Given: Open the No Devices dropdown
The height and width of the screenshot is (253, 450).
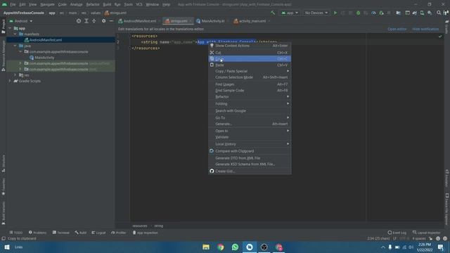Looking at the screenshot, I should [x=316, y=13].
